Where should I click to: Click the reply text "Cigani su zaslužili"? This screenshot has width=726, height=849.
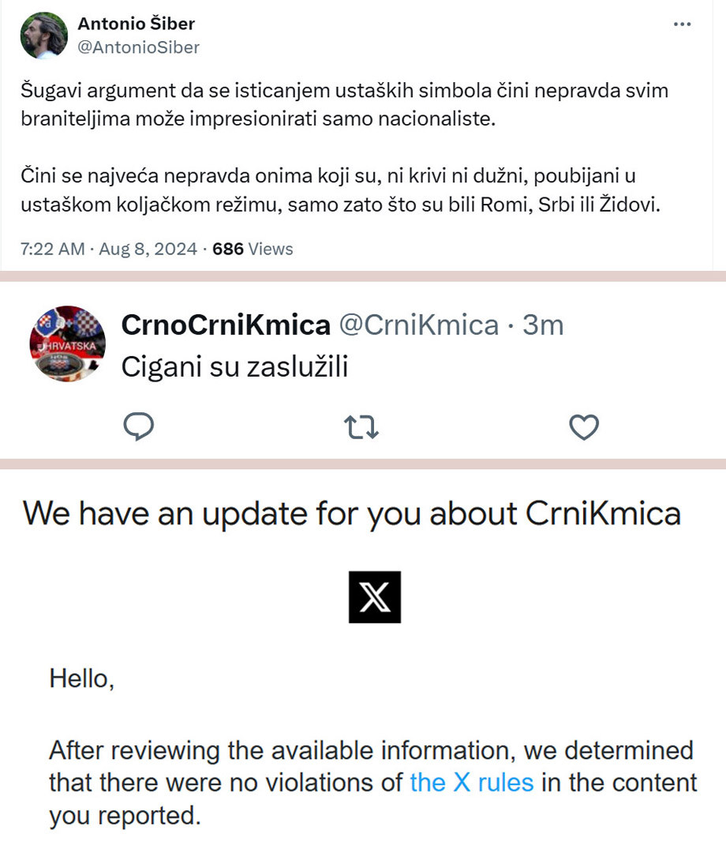tap(234, 366)
